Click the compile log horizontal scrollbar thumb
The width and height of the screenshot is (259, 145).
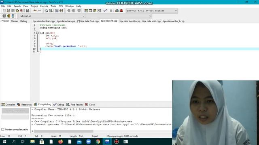click(64, 131)
